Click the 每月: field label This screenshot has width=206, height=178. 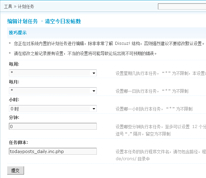click(14, 82)
